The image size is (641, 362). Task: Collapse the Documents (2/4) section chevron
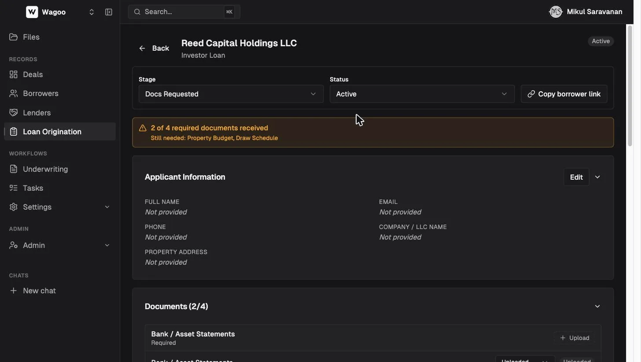point(597,307)
